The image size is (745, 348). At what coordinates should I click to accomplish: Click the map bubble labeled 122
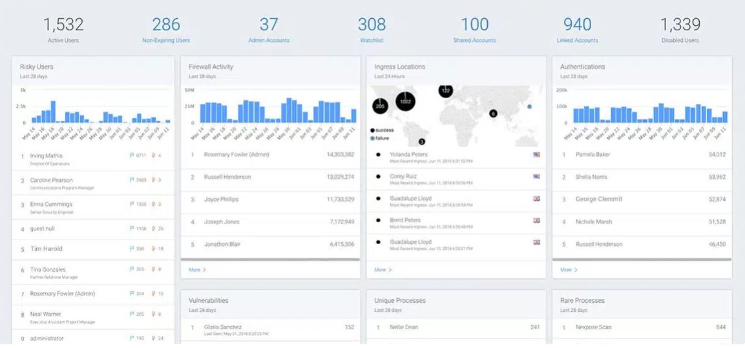(446, 90)
